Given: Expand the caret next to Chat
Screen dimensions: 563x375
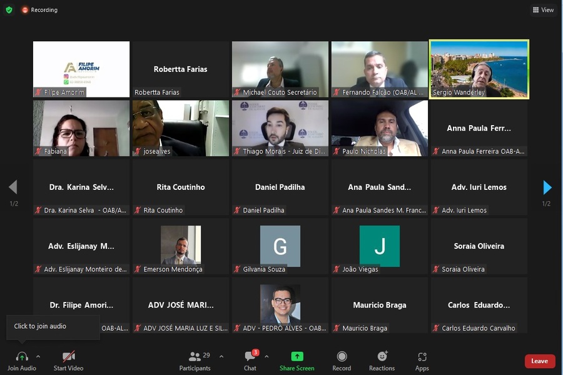Looking at the screenshot, I should coord(266,356).
